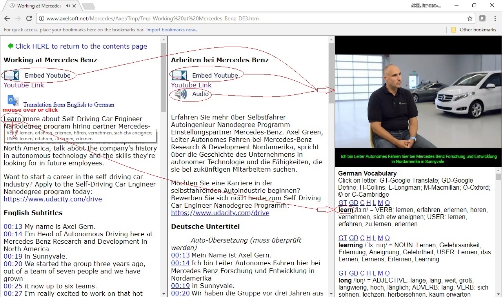Click the vocabulary pane scrollbar down arrow
The width and height of the screenshot is (502, 297).
click(x=498, y=293)
